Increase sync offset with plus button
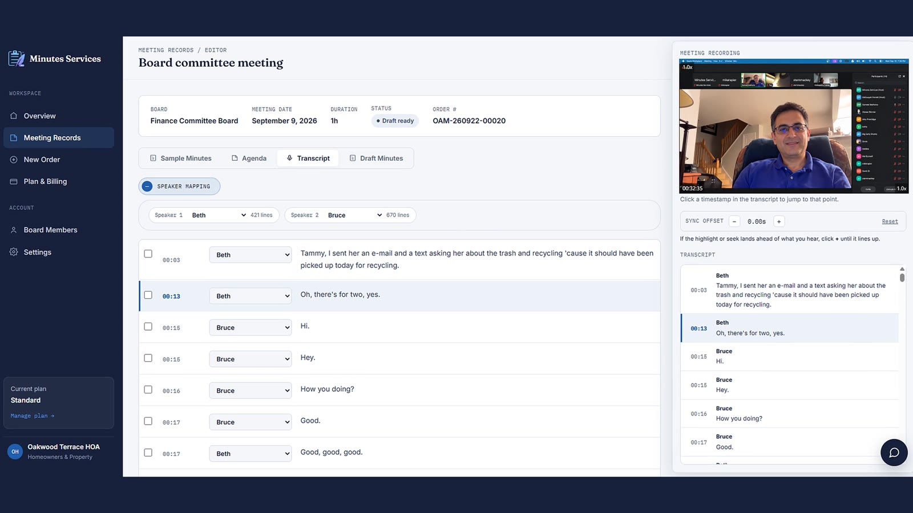The width and height of the screenshot is (913, 513). (x=779, y=221)
